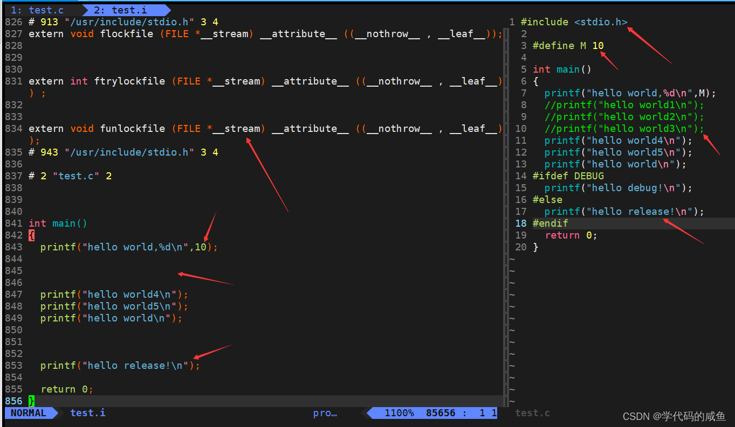Image resolution: width=735 pixels, height=427 pixels.
Task: Click printf hello release! on line 17 in test.c
Action: (624, 212)
